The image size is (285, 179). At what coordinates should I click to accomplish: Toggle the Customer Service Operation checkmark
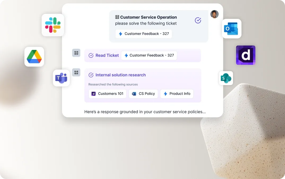[198, 20]
